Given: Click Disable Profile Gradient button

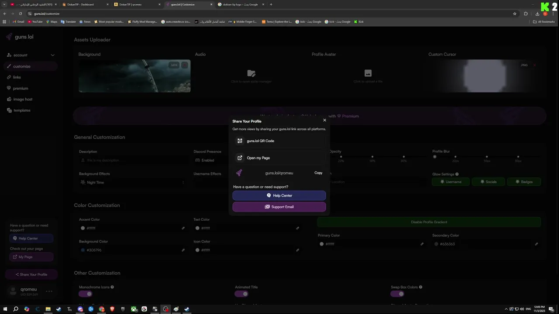Looking at the screenshot, I should pyautogui.click(x=429, y=222).
